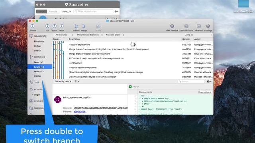Click commit hash caa2216 cell
Image resolution: width=255 pixels, height=143 pixels.
pyautogui.click(x=186, y=49)
